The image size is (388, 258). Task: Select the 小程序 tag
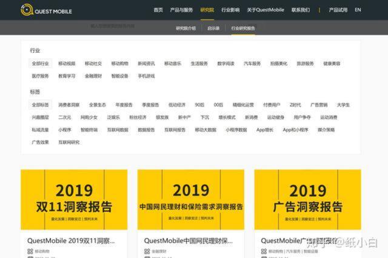pos(65,130)
